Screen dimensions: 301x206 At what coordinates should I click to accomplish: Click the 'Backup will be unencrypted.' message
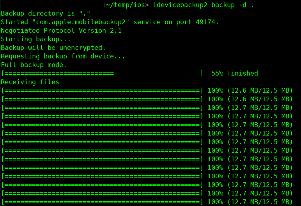tap(53, 48)
